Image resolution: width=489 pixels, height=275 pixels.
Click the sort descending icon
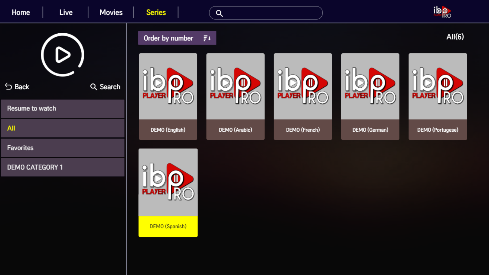207,38
